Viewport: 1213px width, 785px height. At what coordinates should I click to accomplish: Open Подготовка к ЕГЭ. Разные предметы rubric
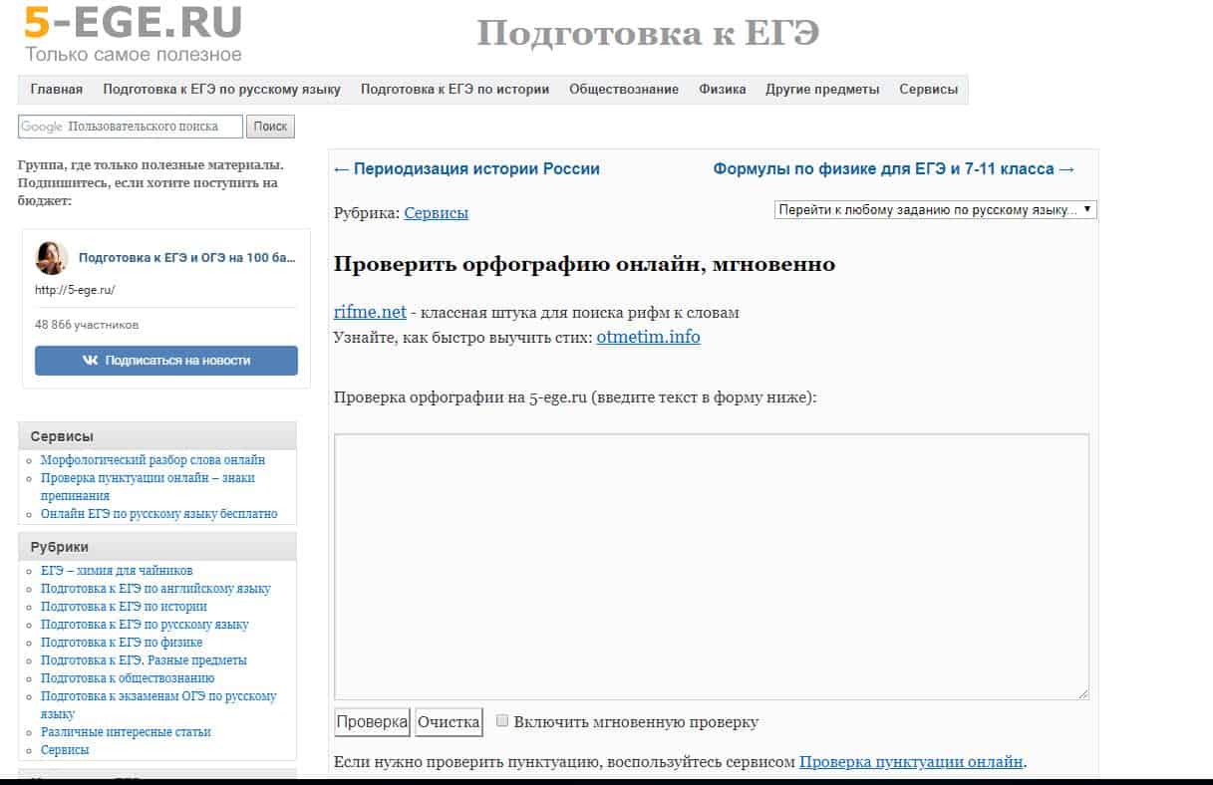(x=144, y=660)
